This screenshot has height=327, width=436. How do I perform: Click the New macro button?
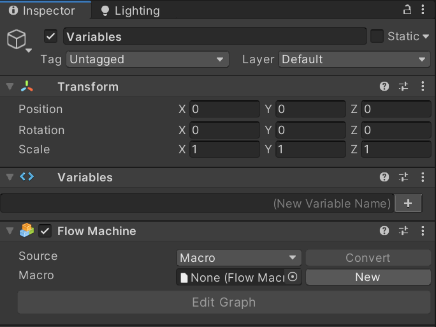pyautogui.click(x=368, y=277)
